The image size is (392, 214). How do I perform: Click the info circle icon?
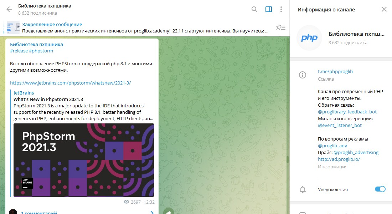[x=303, y=75]
